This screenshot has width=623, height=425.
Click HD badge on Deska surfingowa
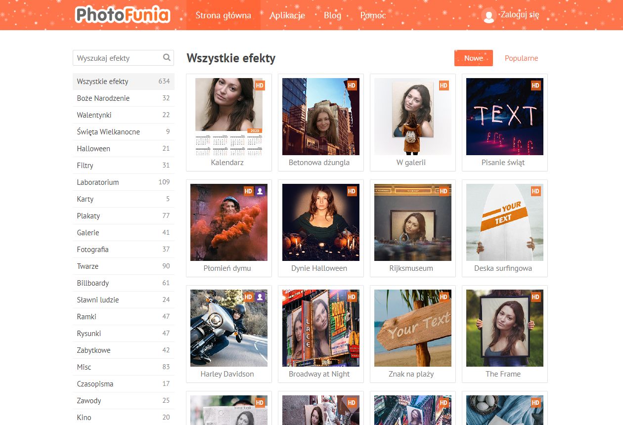[x=536, y=191]
